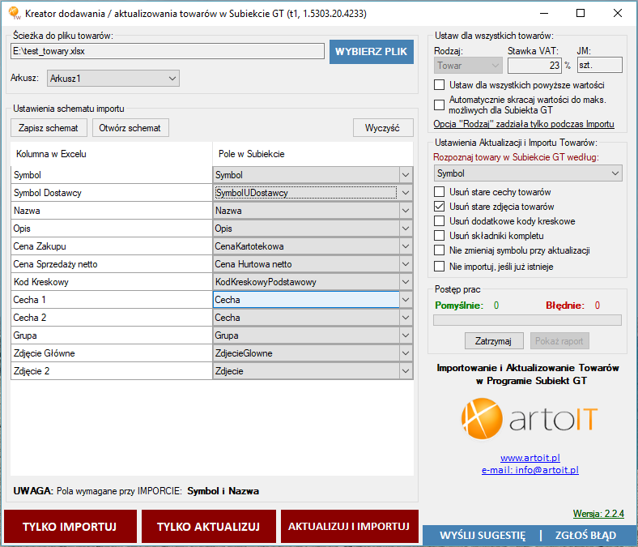This screenshot has height=547, width=638.
Task: Select 'Kod Kreskowy' Excel column cell
Action: (x=112, y=282)
